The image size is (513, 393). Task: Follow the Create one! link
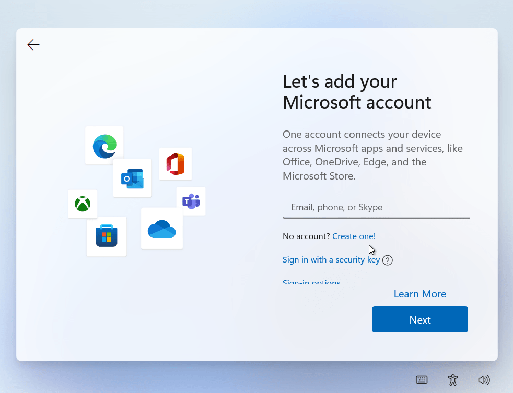[x=354, y=236]
